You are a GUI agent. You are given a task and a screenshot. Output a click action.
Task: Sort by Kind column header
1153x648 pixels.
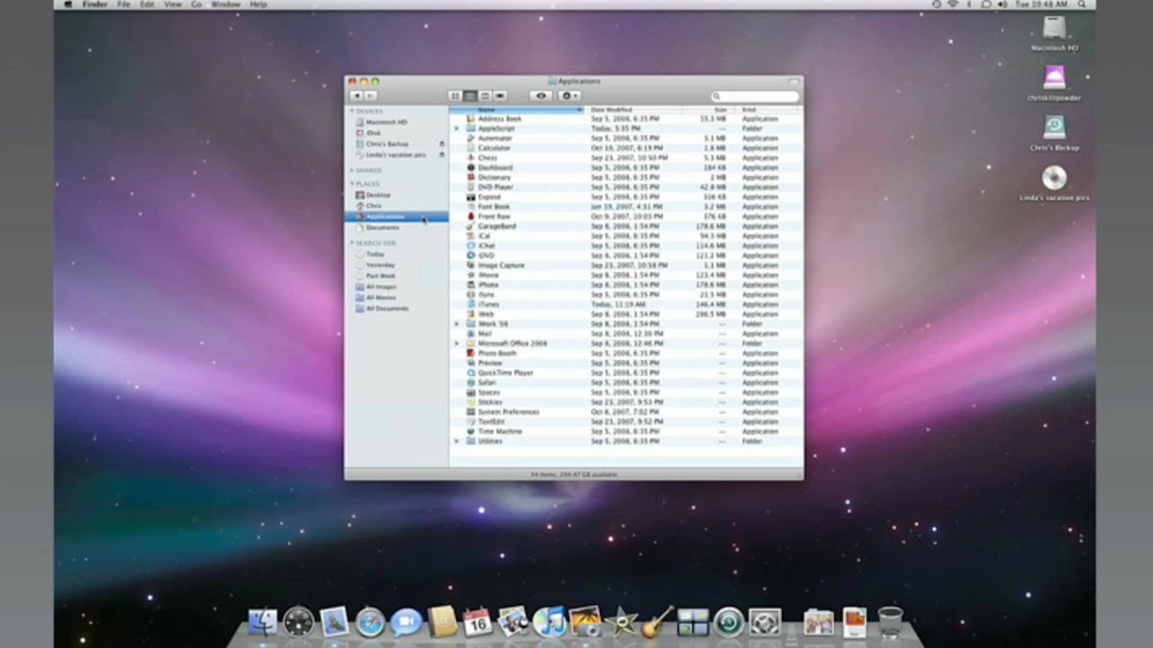pyautogui.click(x=768, y=110)
